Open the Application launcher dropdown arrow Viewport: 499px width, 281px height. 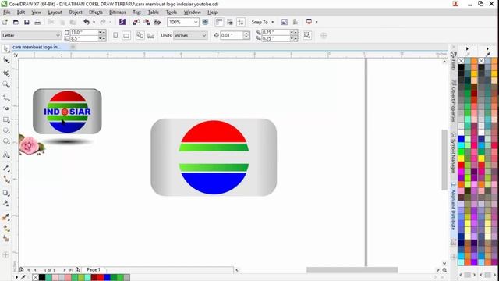tap(317, 22)
